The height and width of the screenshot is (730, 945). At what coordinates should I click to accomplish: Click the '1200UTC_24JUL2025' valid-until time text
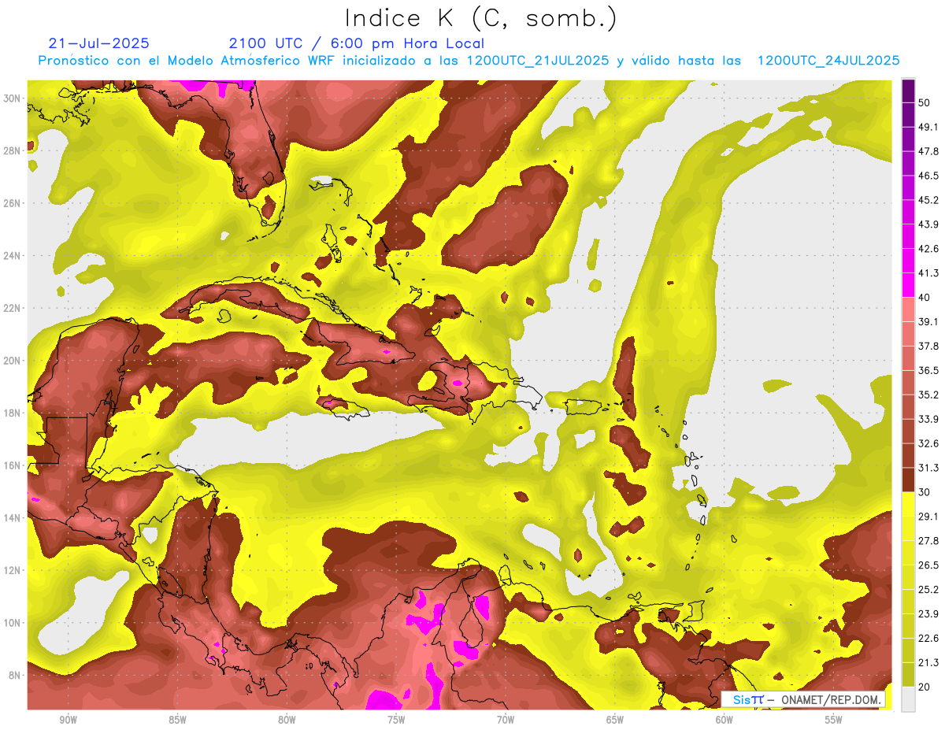(x=828, y=61)
